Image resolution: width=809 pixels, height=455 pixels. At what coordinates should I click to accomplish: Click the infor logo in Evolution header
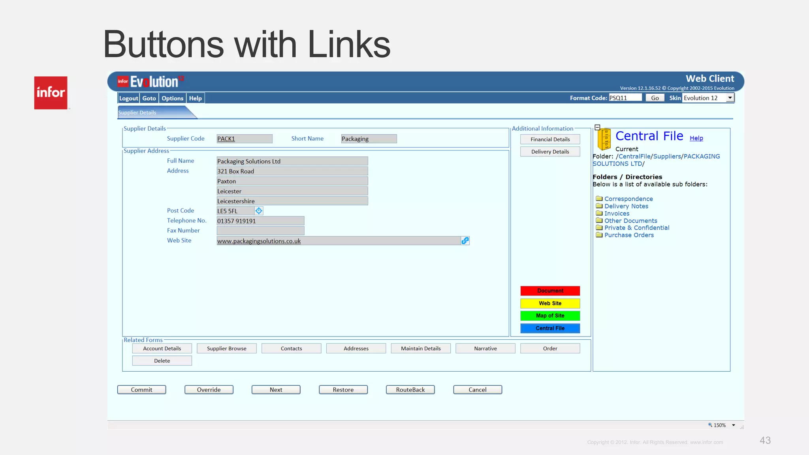(x=123, y=81)
